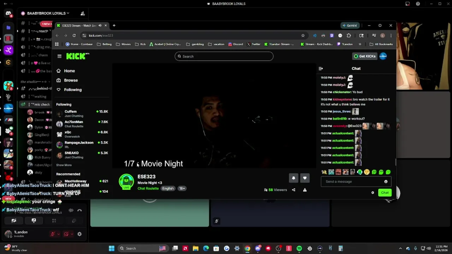452x254 pixels.
Task: Click the Kick logo
Action: [78, 56]
